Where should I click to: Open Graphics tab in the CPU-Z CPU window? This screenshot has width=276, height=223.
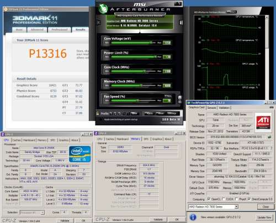point(63,140)
